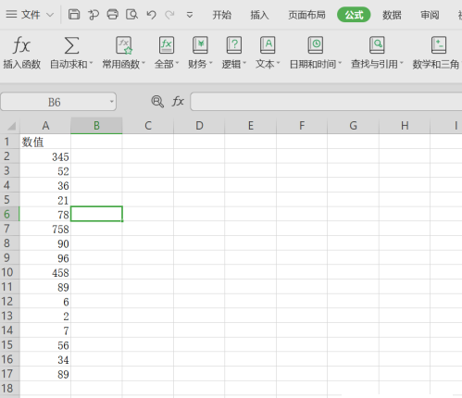Screen dimensions: 462x398
Task: Expand the 财务 dropdown arrow
Action: point(211,63)
